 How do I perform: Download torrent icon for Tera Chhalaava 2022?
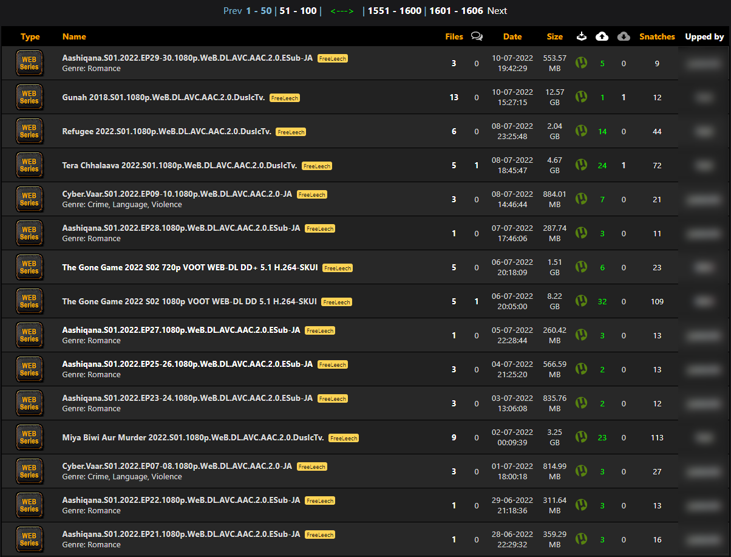click(x=582, y=165)
